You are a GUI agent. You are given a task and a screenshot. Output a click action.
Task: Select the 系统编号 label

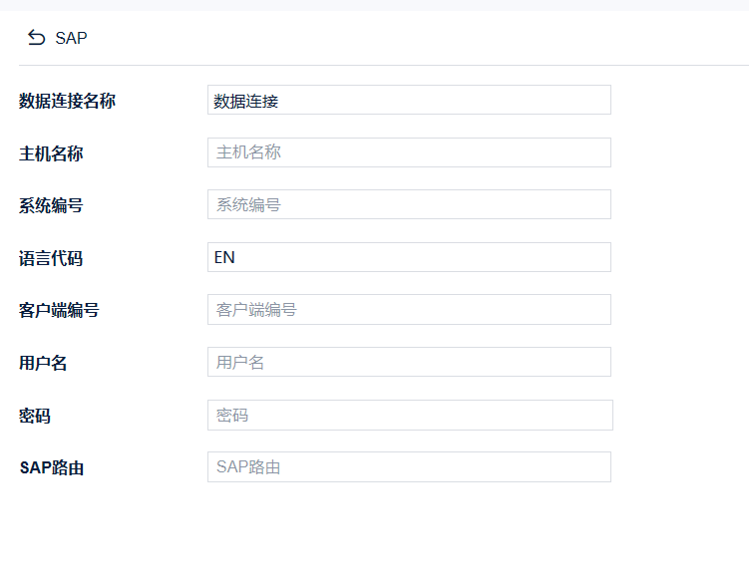point(51,206)
